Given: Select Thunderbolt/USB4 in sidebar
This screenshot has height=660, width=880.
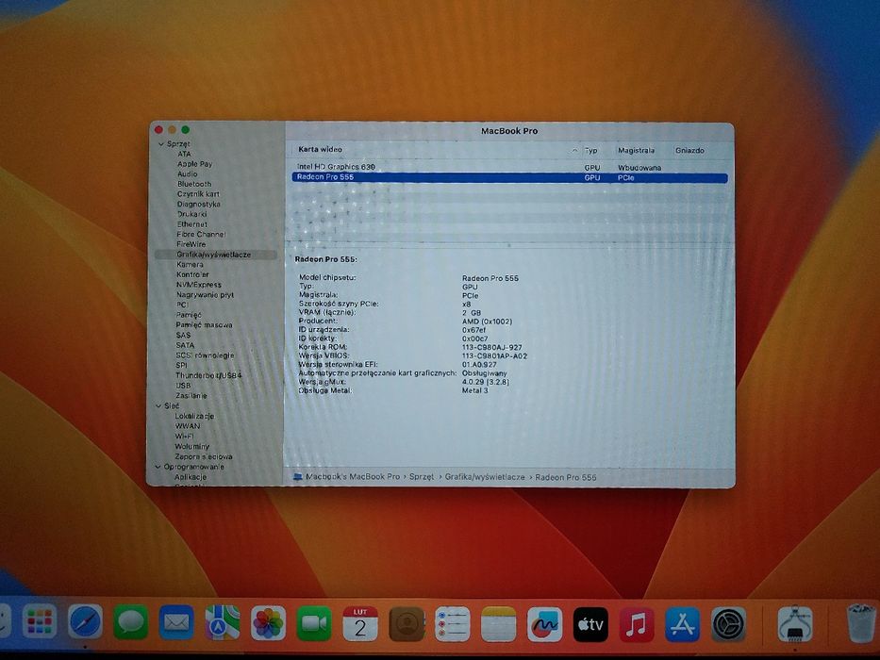Looking at the screenshot, I should [x=208, y=375].
